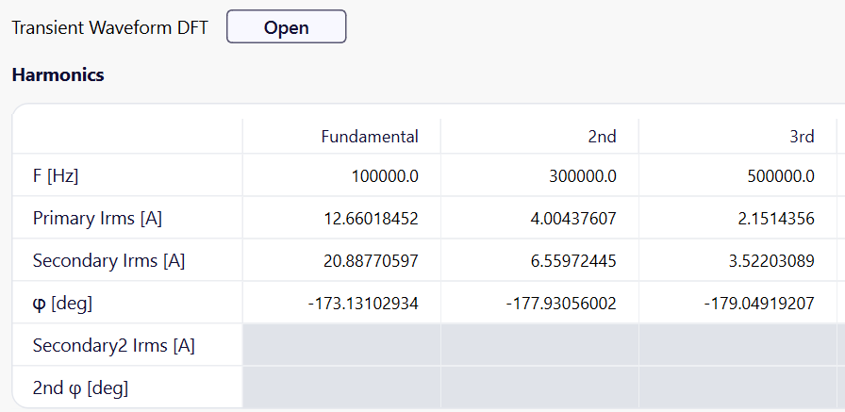Click disabled 2nd φ cell under 2nd

tap(540, 387)
